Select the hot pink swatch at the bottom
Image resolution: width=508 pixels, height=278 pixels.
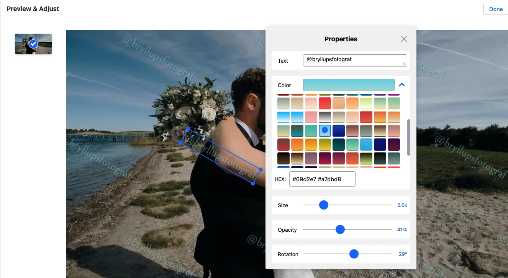tap(394, 168)
